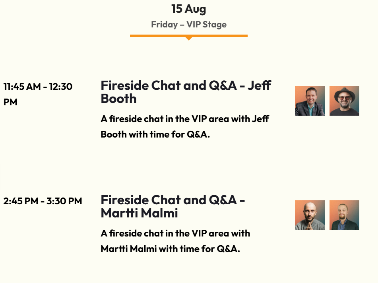Click the orange underline of the active tab

coord(159,36)
